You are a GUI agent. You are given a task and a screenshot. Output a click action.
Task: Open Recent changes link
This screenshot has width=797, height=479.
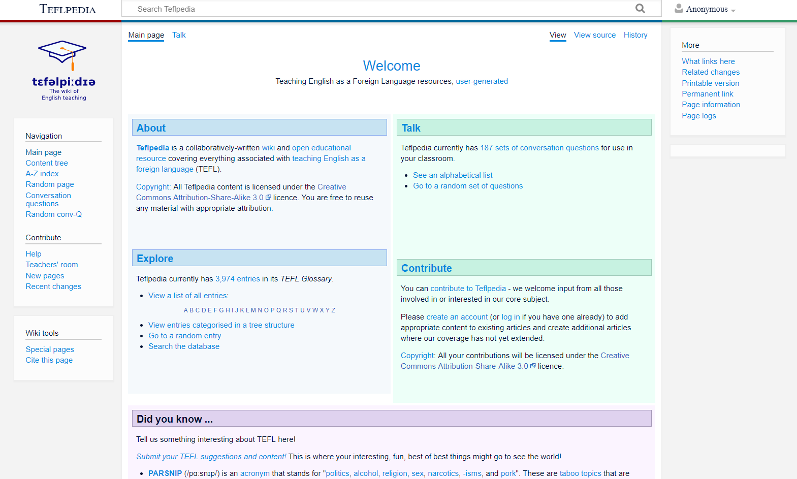(53, 286)
